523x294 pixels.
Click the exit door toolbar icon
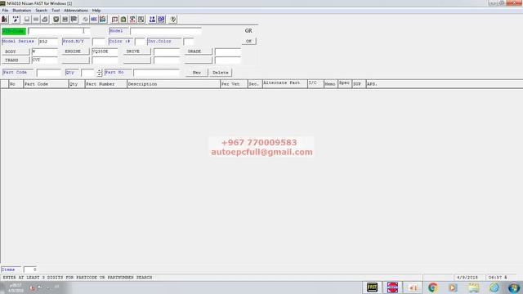pos(5,20)
